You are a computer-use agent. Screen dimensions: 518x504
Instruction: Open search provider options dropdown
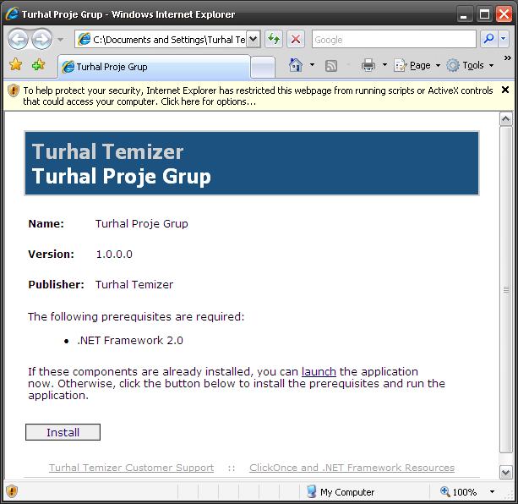[x=503, y=40]
